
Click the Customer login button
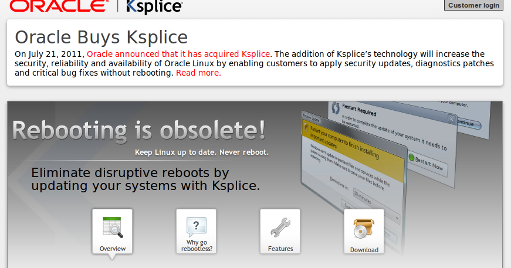pos(473,5)
